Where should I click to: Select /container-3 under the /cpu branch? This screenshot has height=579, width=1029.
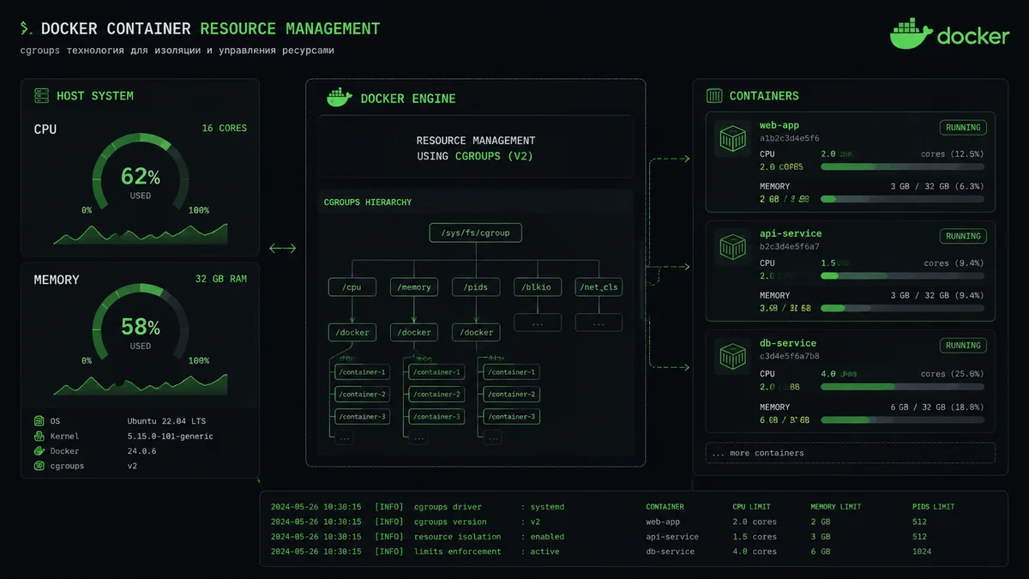362,417
